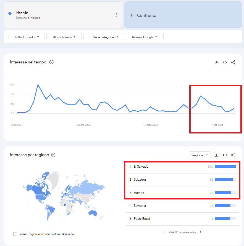Image resolution: width=244 pixels, height=246 pixels.
Task: Select El Salvador in region list
Action: (x=182, y=167)
